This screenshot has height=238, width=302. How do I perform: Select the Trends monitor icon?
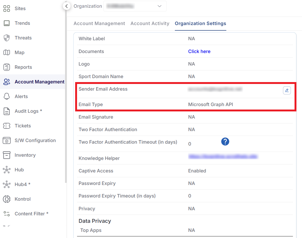(7, 23)
